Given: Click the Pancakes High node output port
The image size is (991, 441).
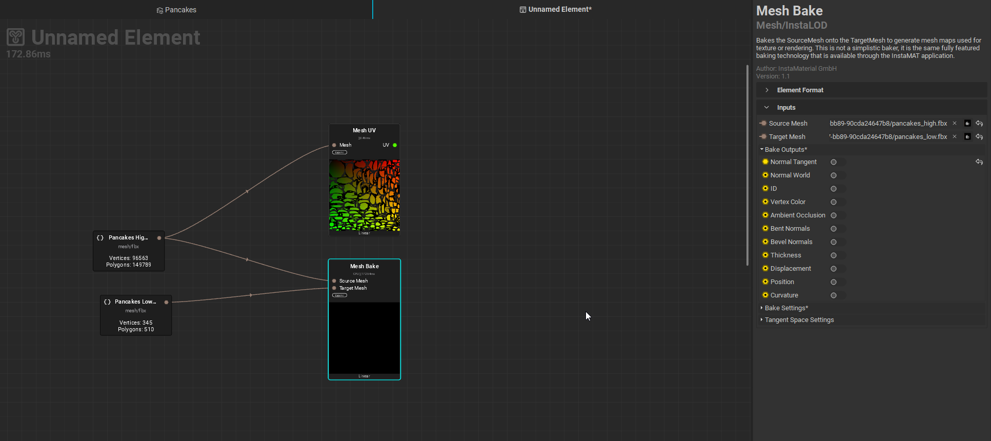Looking at the screenshot, I should click(159, 238).
